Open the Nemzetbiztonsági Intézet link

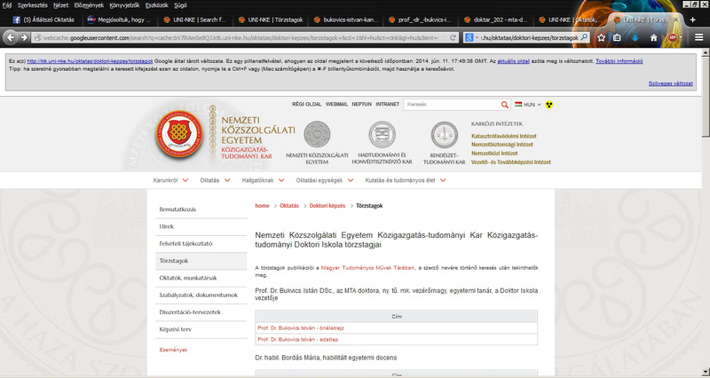502,145
